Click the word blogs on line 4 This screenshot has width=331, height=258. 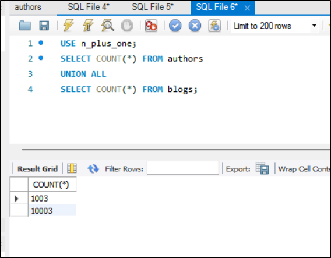pyautogui.click(x=180, y=90)
